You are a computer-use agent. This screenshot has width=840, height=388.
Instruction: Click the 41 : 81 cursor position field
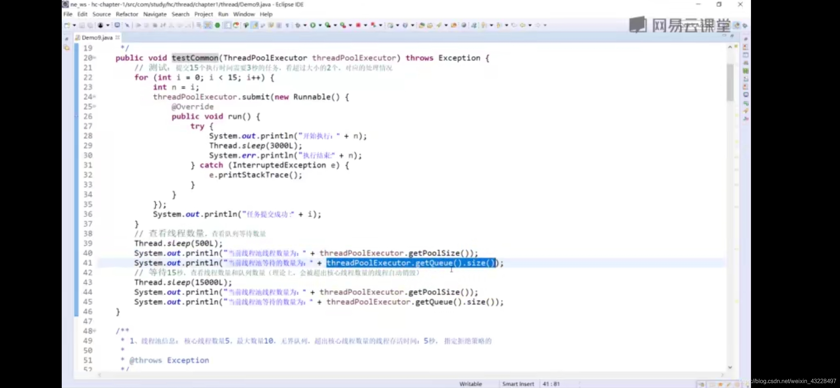(551, 384)
